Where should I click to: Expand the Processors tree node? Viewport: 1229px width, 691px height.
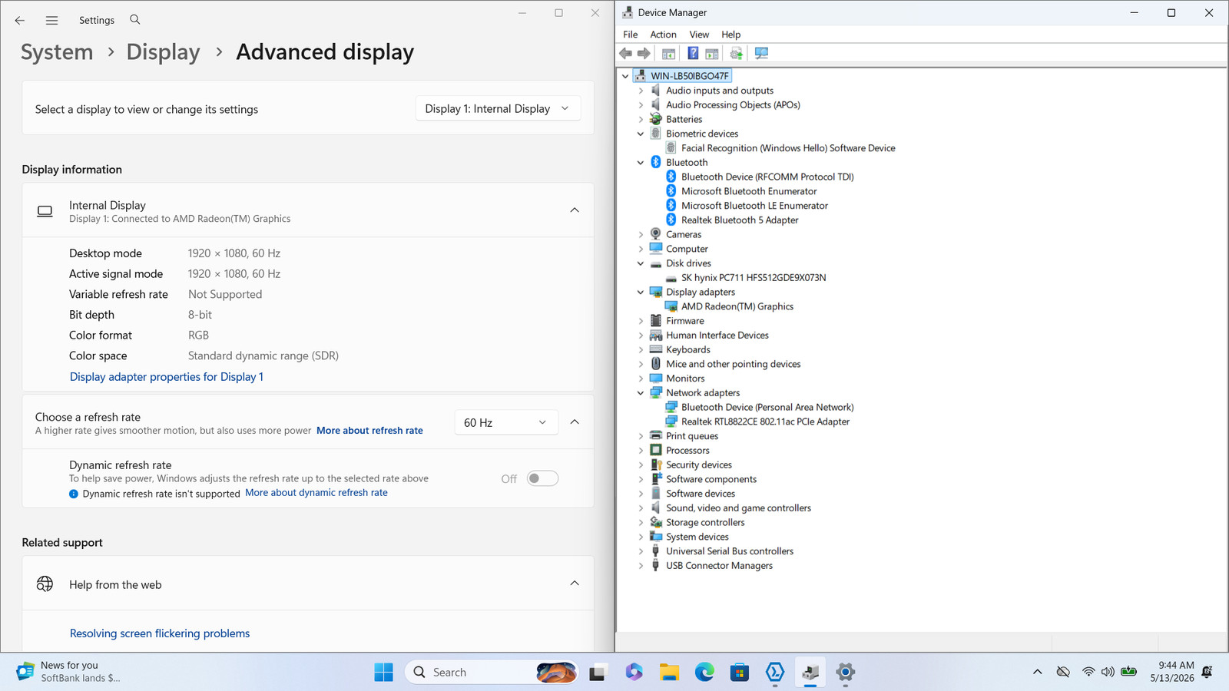click(x=641, y=451)
